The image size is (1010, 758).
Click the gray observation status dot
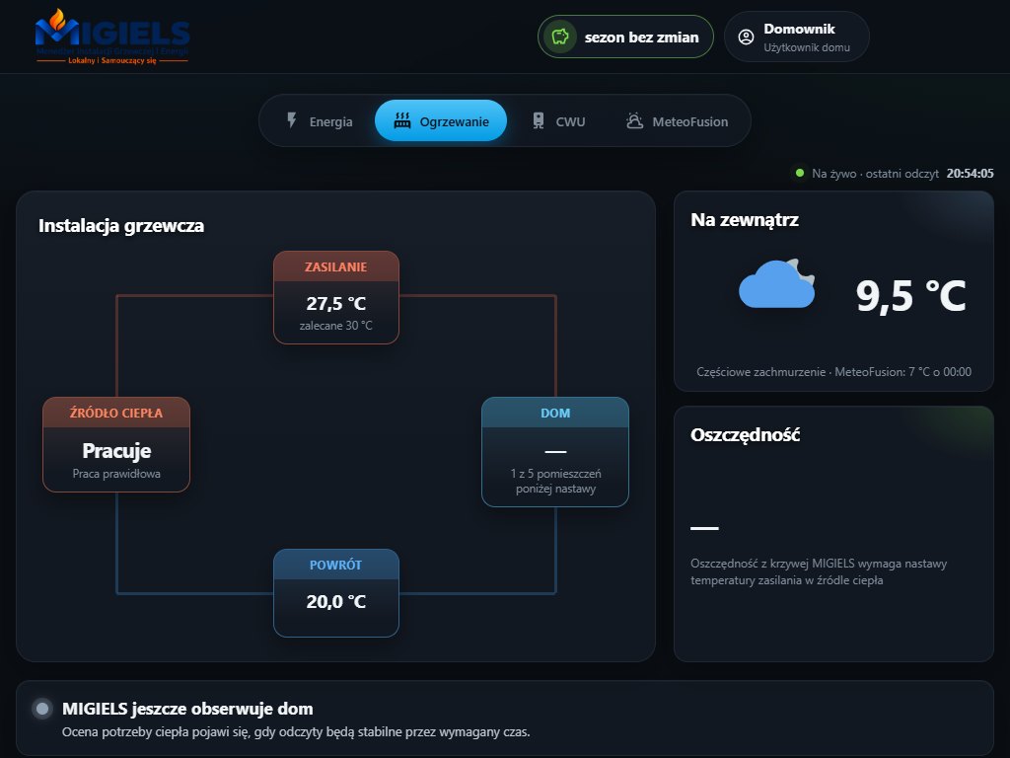click(x=42, y=709)
